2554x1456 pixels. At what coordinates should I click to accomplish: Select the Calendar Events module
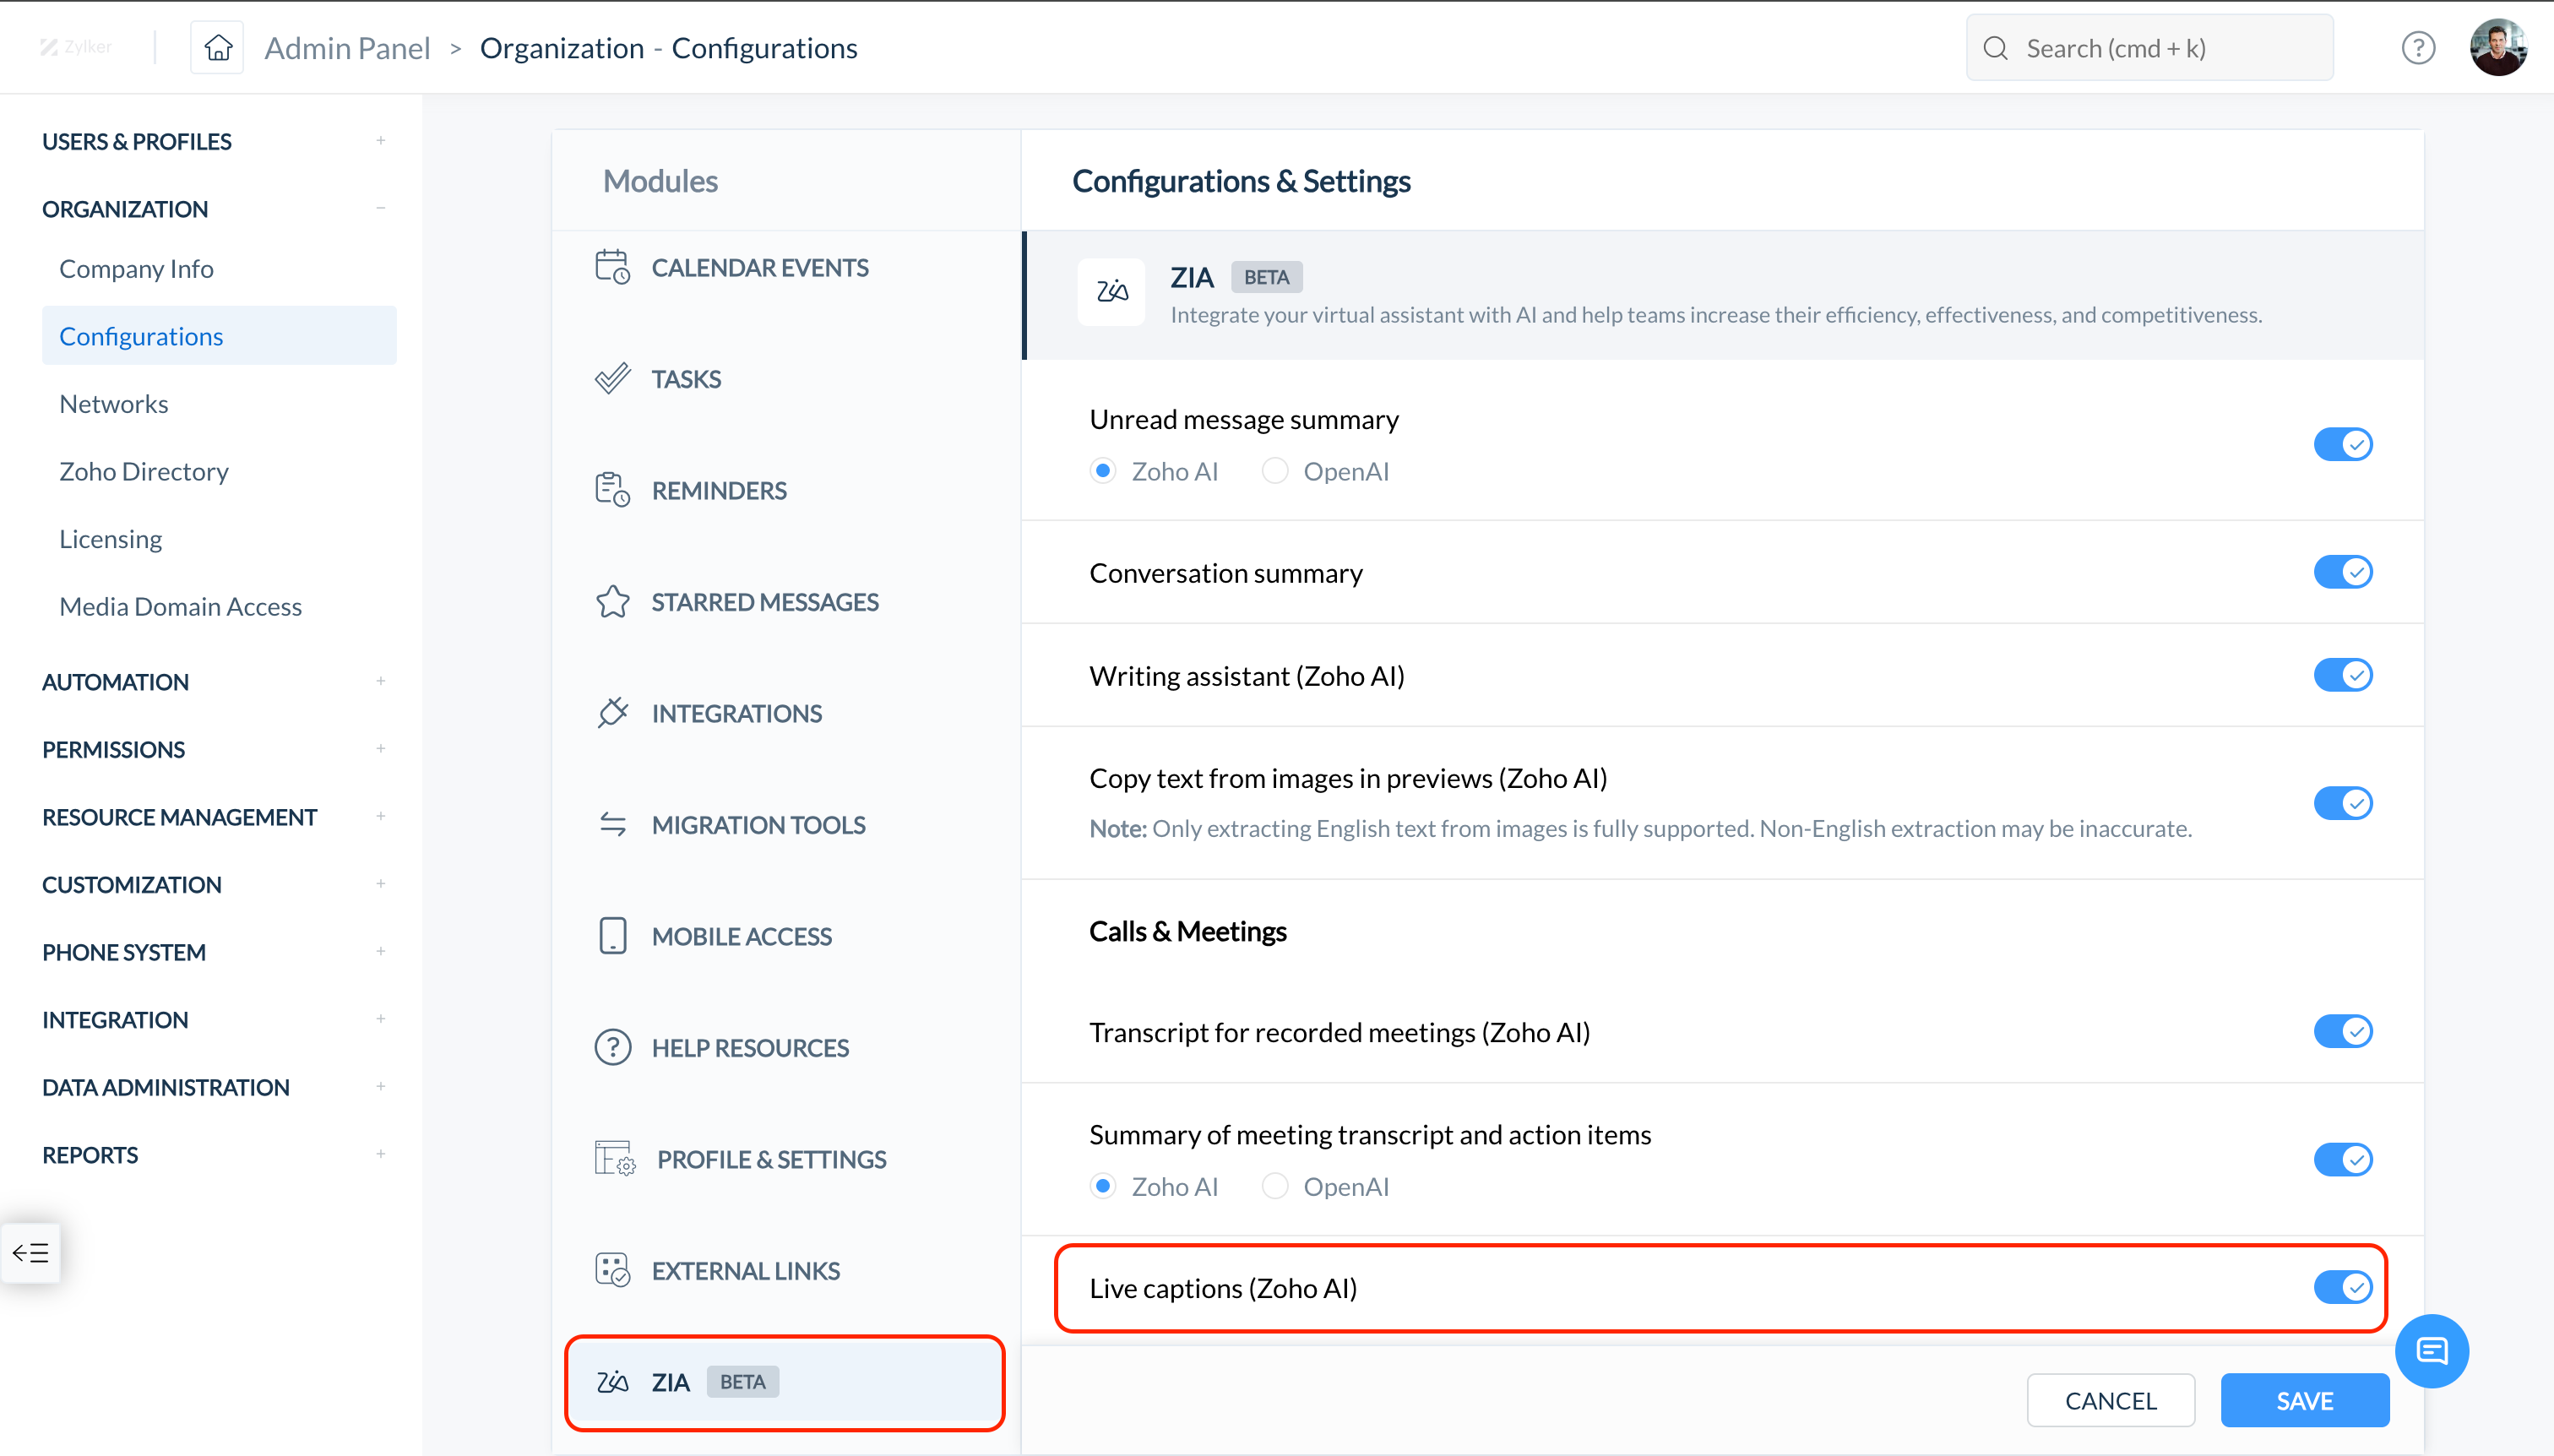(x=785, y=267)
